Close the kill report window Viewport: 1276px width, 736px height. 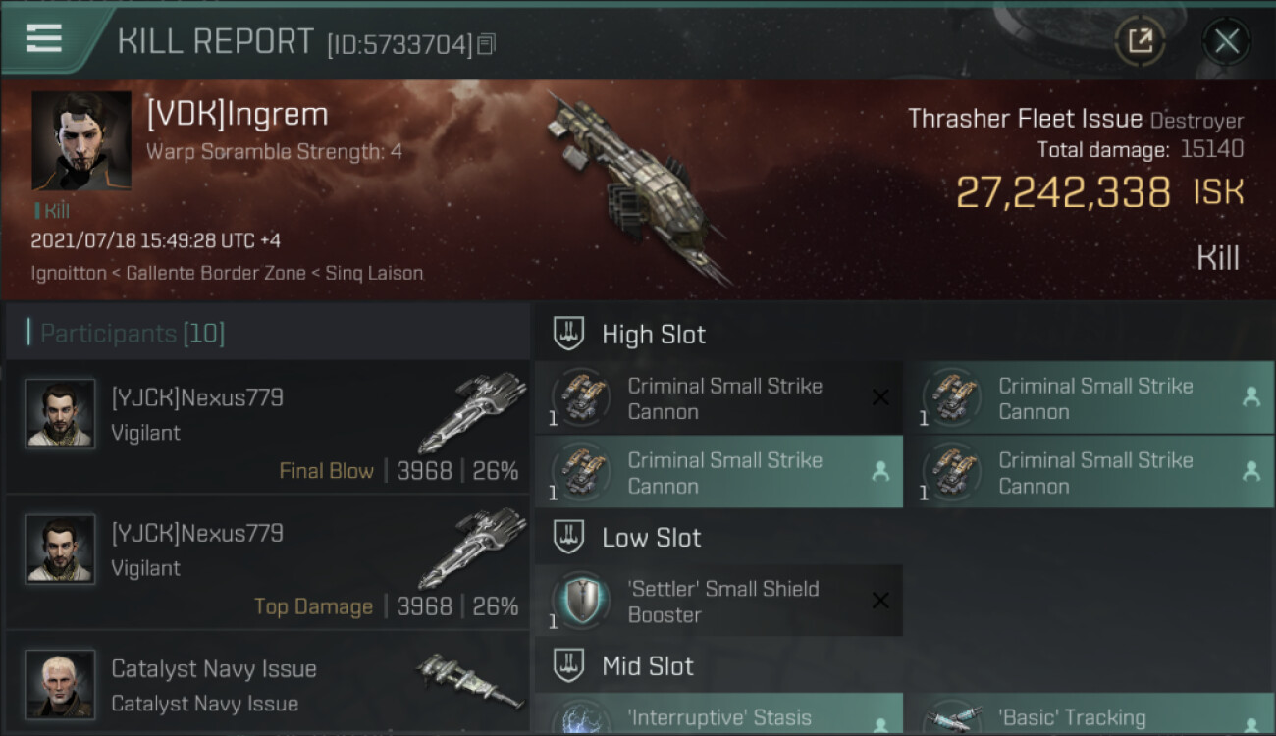(1227, 41)
